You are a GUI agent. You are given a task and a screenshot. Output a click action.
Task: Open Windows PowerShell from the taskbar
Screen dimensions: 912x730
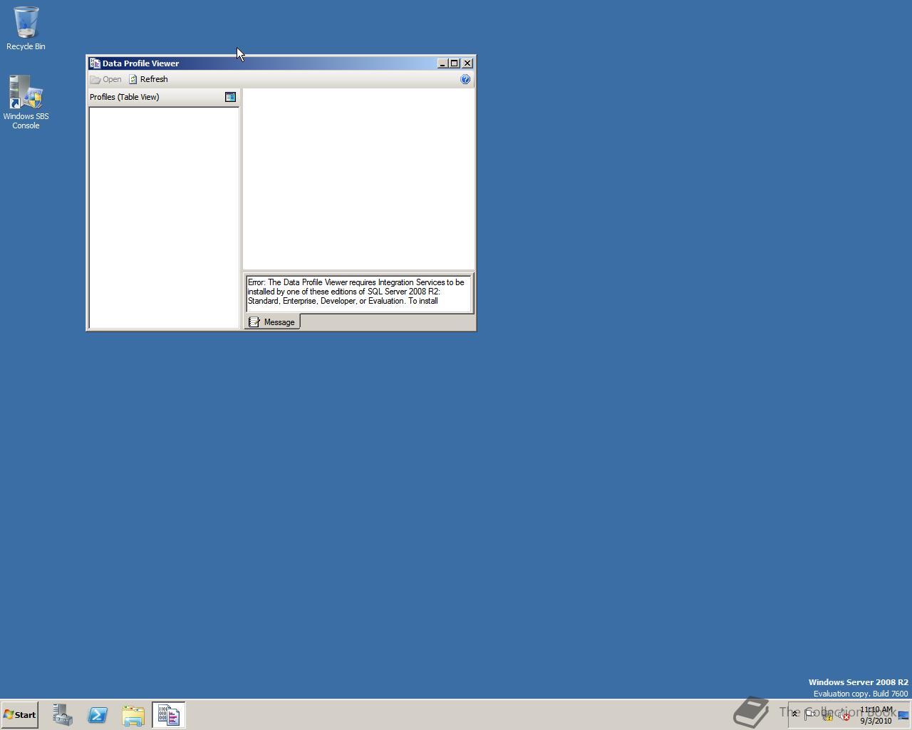click(x=98, y=715)
